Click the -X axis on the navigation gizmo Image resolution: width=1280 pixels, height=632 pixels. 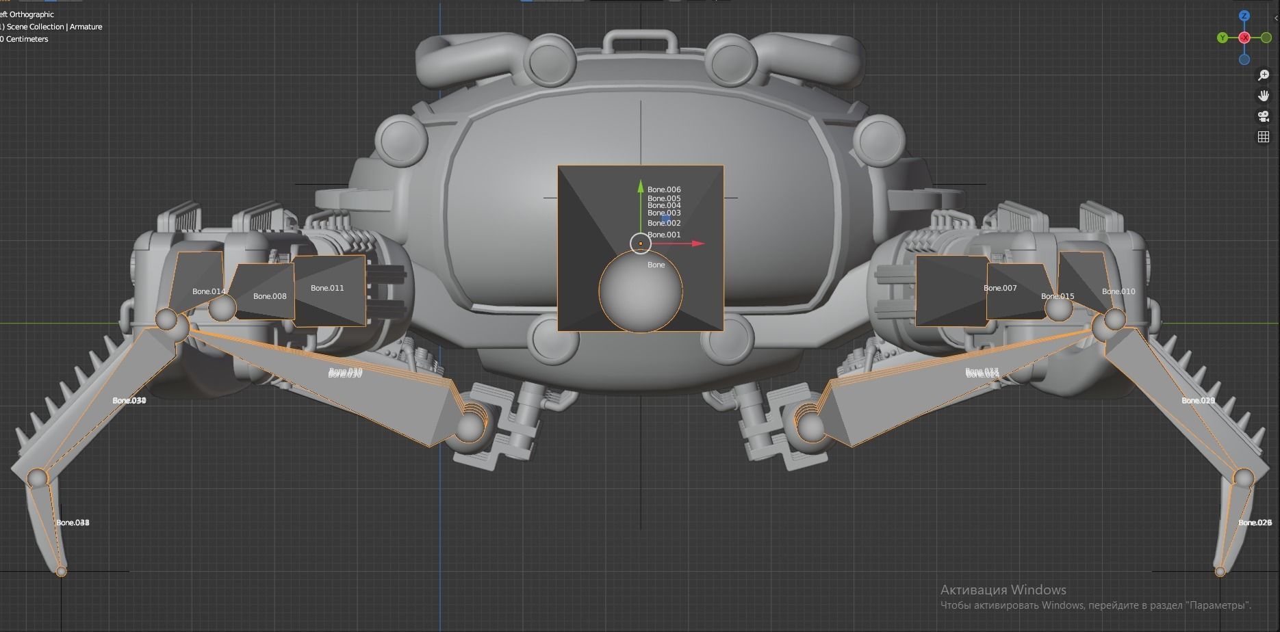[x=1244, y=37]
